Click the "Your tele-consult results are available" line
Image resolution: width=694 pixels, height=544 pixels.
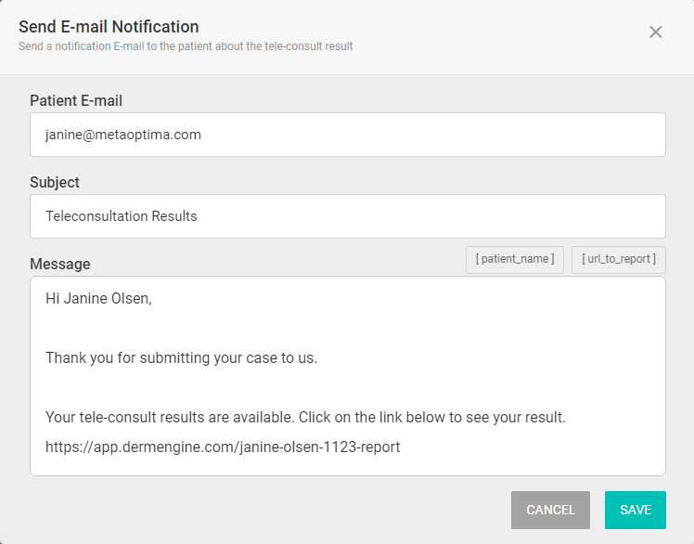[x=305, y=418]
